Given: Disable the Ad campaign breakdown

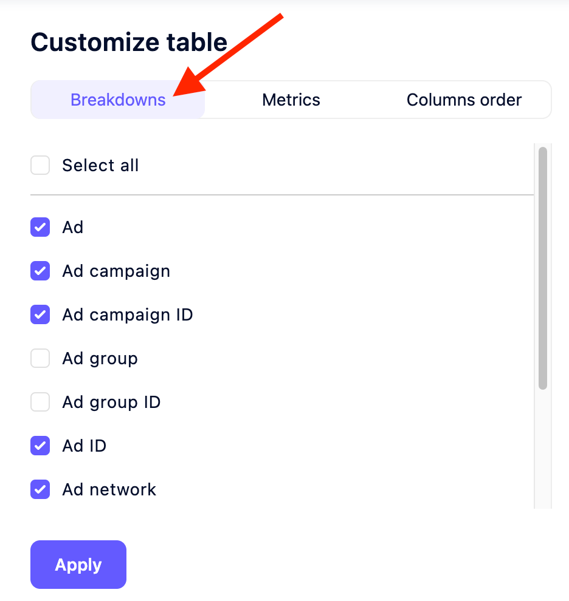Looking at the screenshot, I should coord(40,271).
